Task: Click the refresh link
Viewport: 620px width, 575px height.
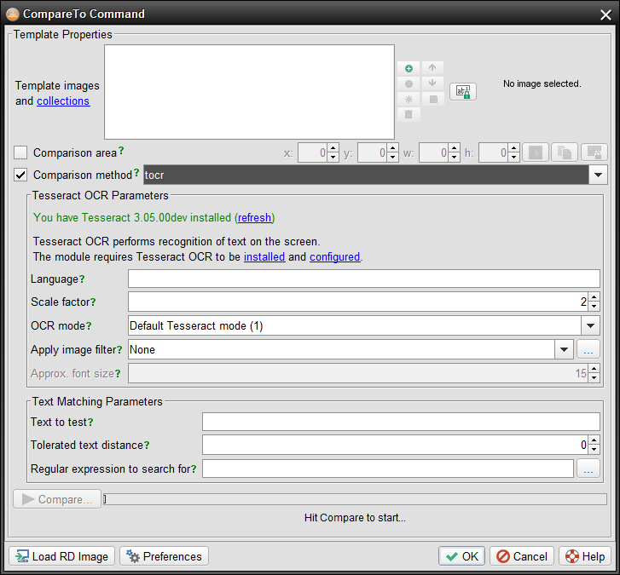Action: point(255,217)
